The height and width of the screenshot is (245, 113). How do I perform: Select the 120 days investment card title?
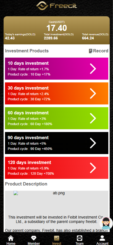coord(30,163)
